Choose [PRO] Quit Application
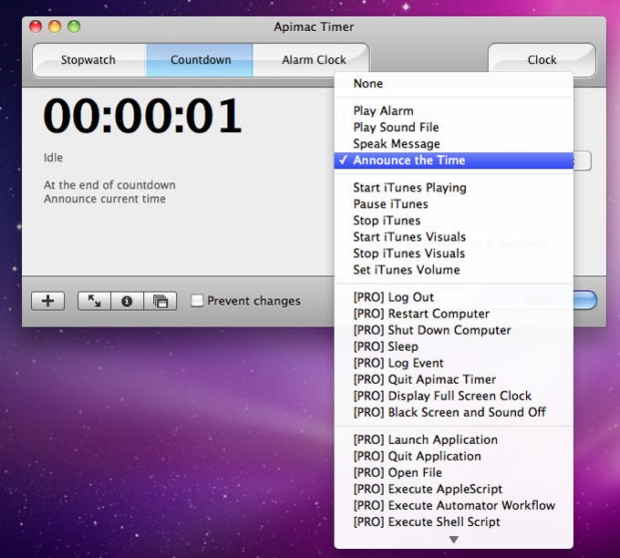Image resolution: width=620 pixels, height=558 pixels. tap(453, 456)
